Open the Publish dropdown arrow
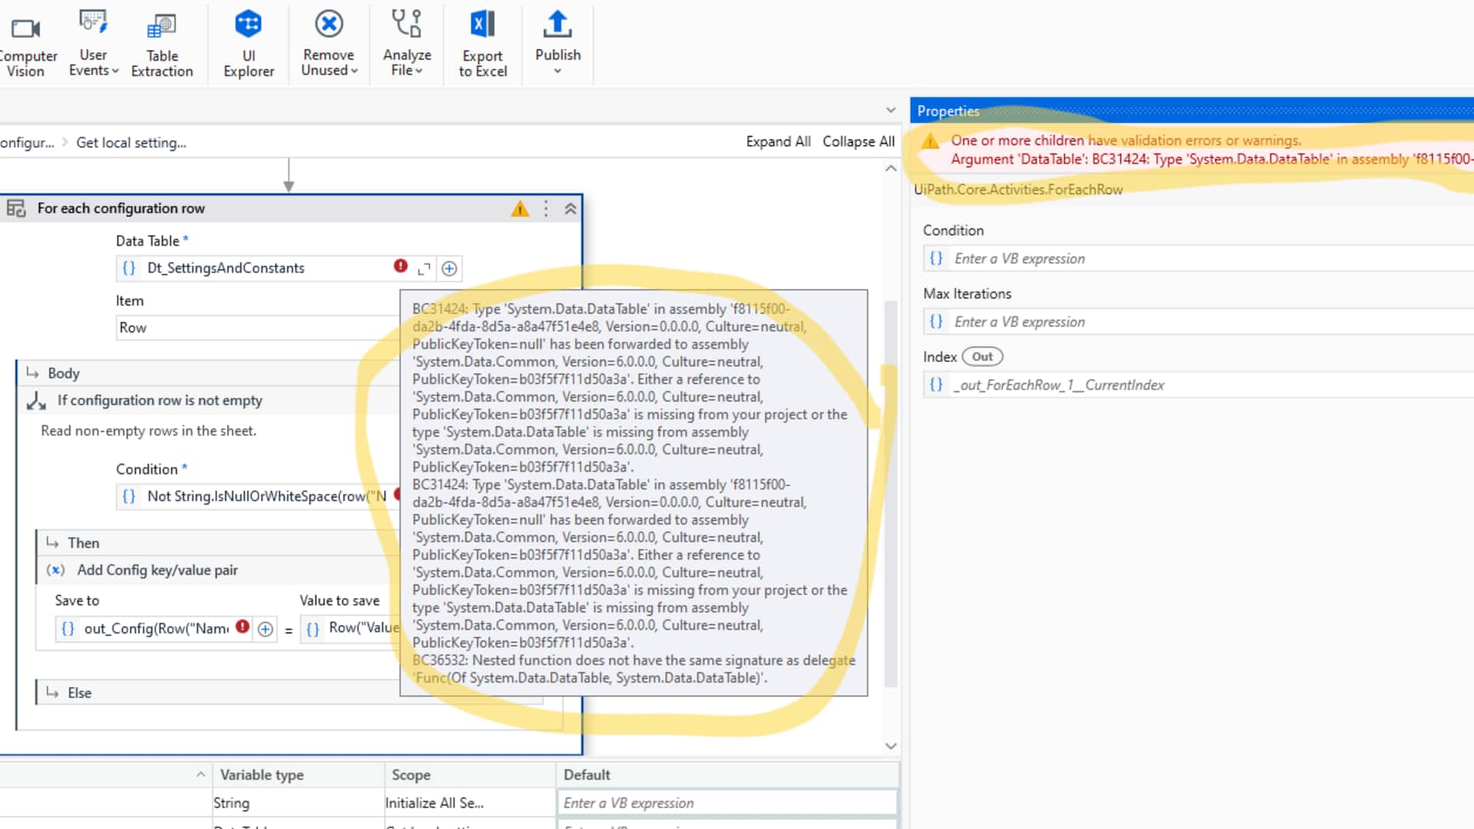 557,71
